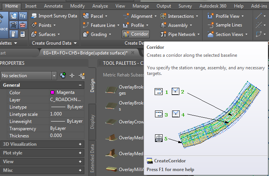Close the EG+ER+FO+CH5+Bridge drawing tab

point(133,53)
